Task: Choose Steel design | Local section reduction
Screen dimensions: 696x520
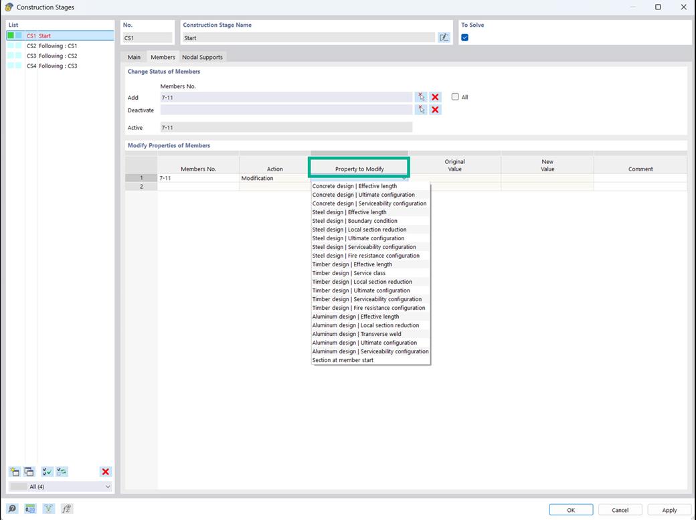Action: pos(370,230)
